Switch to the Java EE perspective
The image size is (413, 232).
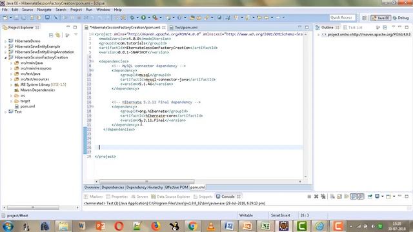pyautogui.click(x=381, y=18)
